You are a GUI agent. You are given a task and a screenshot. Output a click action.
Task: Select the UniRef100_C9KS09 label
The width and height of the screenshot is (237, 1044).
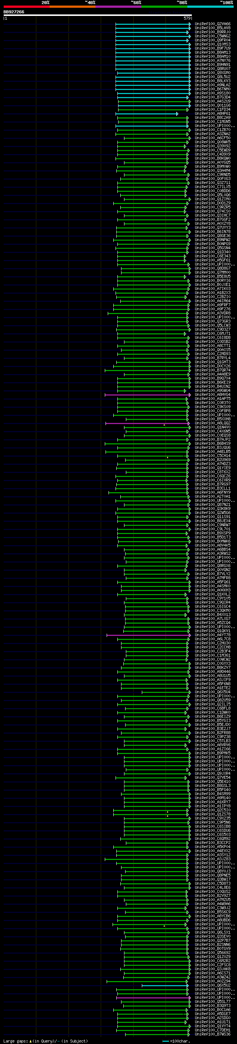pyautogui.click(x=212, y=407)
